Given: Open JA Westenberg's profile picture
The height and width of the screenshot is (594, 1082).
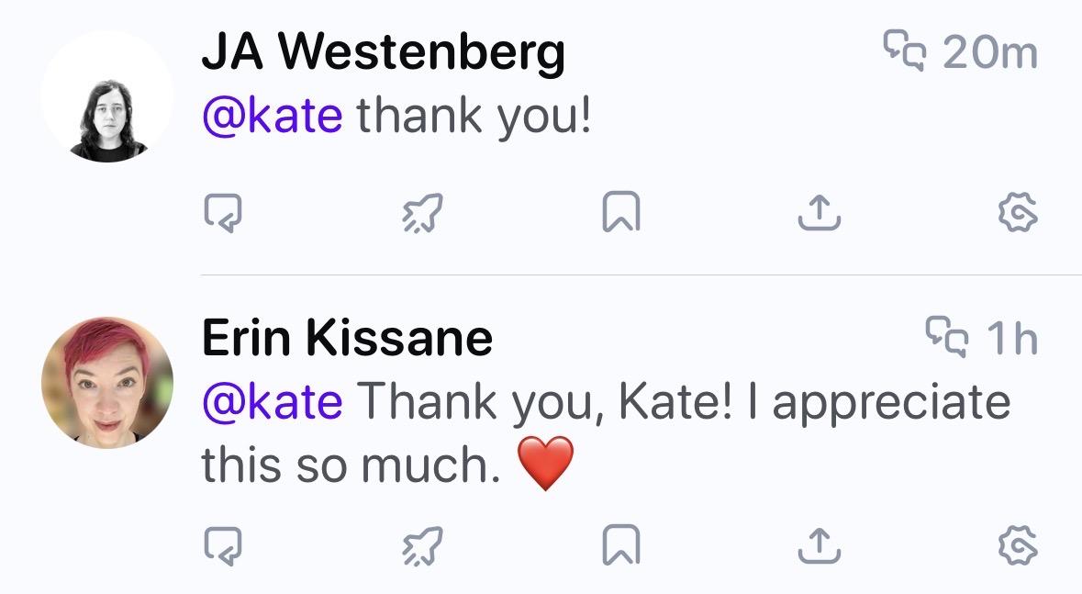Looking at the screenshot, I should tap(107, 96).
